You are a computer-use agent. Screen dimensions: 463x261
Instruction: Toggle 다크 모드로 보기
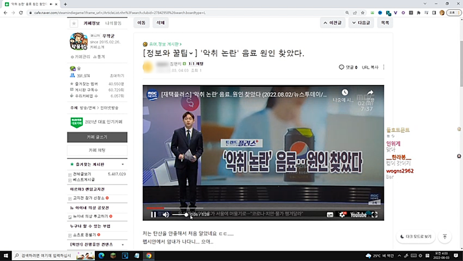[416, 237]
